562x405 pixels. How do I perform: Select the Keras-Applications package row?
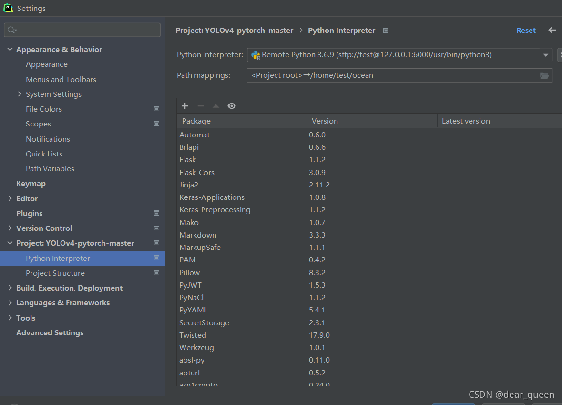pyautogui.click(x=369, y=197)
